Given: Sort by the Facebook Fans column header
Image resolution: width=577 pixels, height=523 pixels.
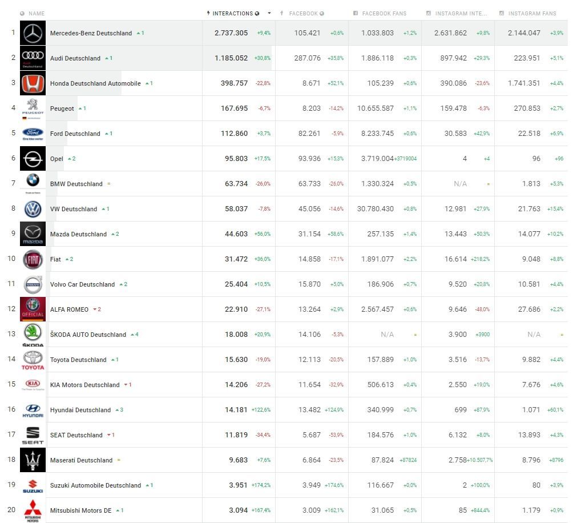Looking at the screenshot, I should pos(384,13).
